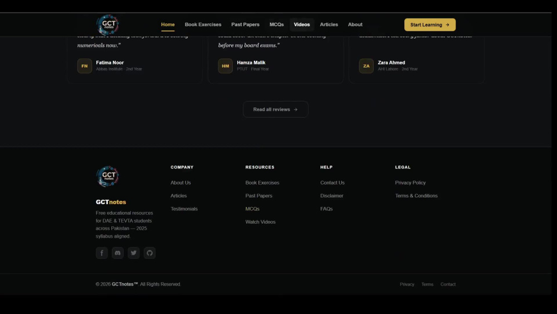Click Privacy in the bottom bar
The width and height of the screenshot is (557, 314).
pyautogui.click(x=407, y=284)
